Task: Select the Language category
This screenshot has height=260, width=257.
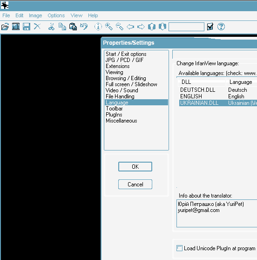Action: [136, 103]
